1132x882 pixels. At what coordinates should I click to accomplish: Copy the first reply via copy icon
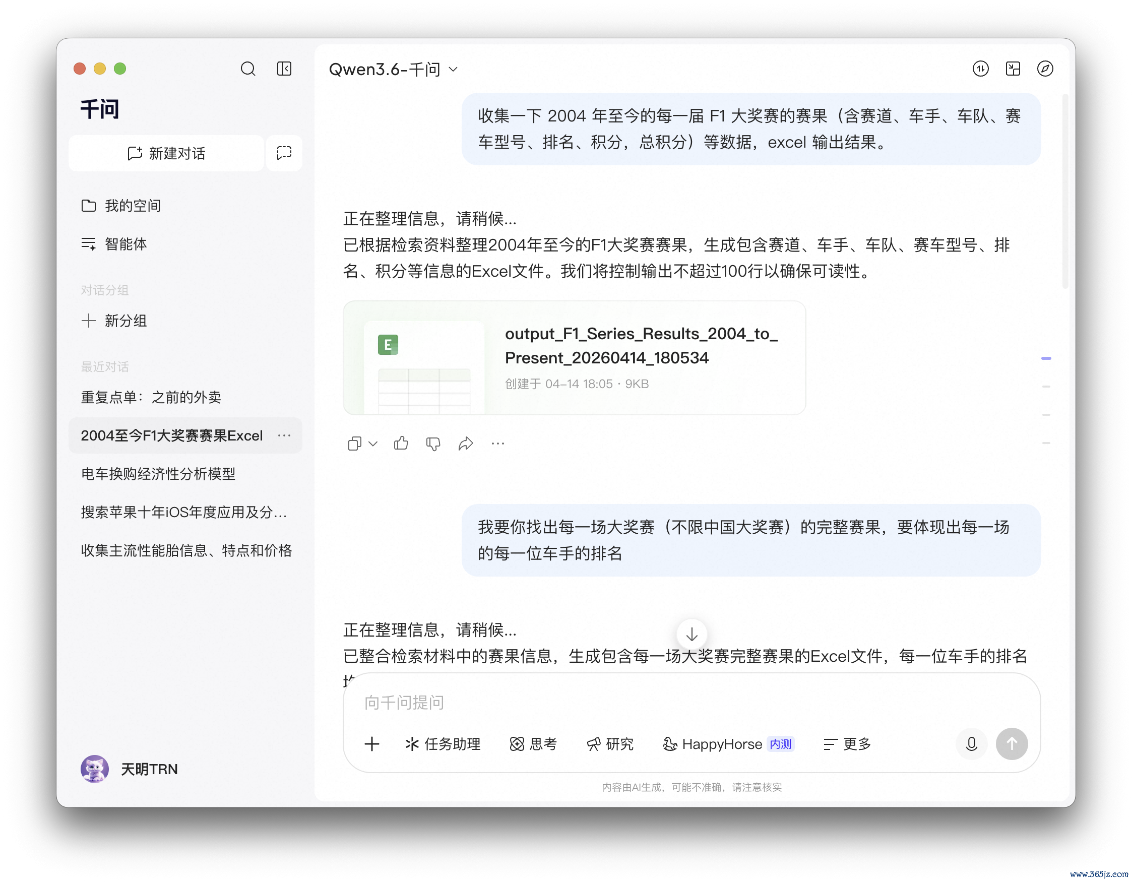(354, 444)
